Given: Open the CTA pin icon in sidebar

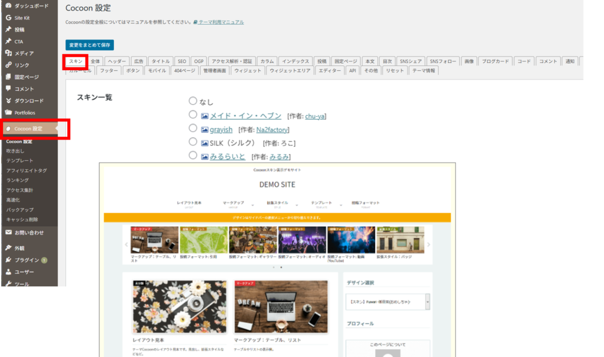Looking at the screenshot, I should pyautogui.click(x=8, y=41).
